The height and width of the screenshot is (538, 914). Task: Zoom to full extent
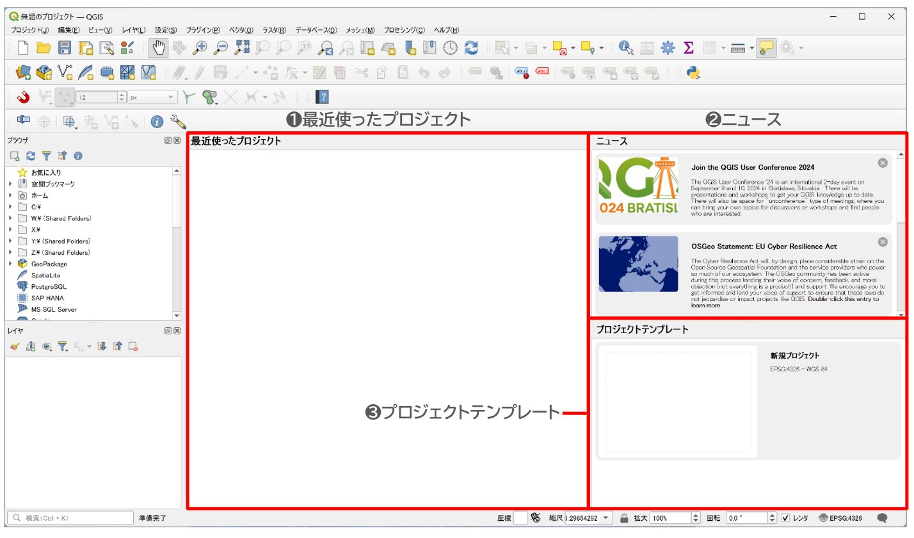pyautogui.click(x=242, y=47)
